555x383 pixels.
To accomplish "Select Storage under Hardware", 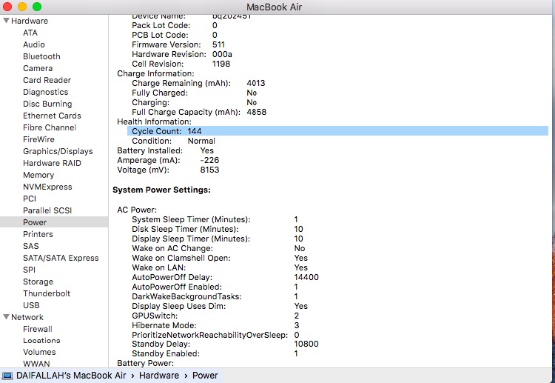I will [x=38, y=282].
